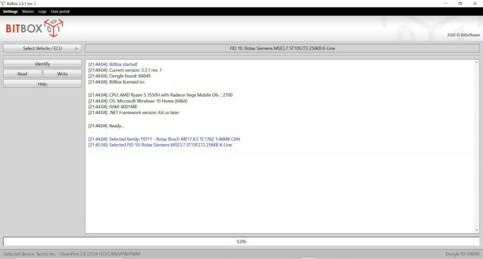Click the 0.0% progress bar
Image resolution: width=483 pixels, height=259 pixels.
coord(241,241)
